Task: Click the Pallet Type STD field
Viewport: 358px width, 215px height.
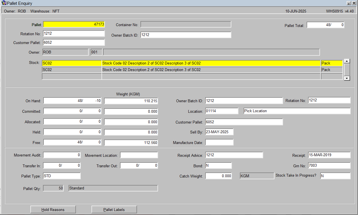Action: click(62, 176)
